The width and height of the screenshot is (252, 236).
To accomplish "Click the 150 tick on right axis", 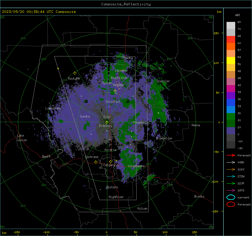I will (x=216, y=33).
